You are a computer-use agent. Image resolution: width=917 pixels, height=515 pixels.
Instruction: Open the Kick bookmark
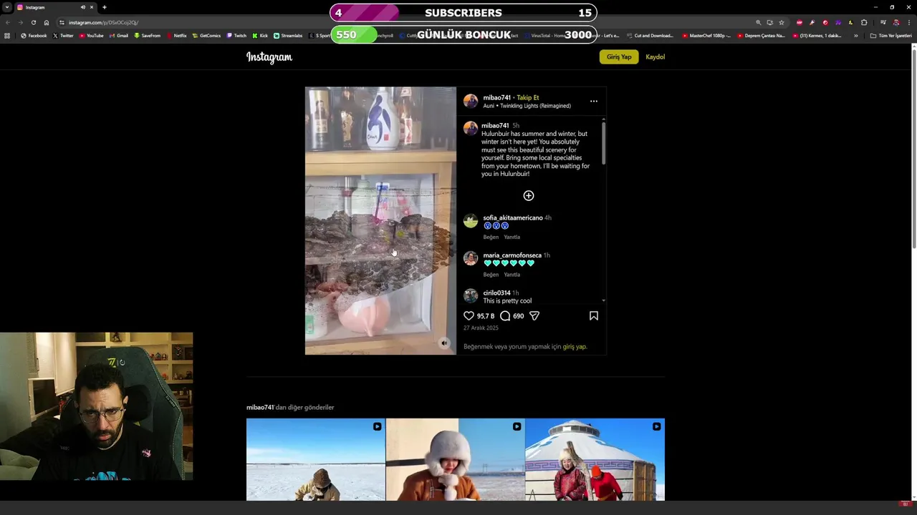point(260,35)
